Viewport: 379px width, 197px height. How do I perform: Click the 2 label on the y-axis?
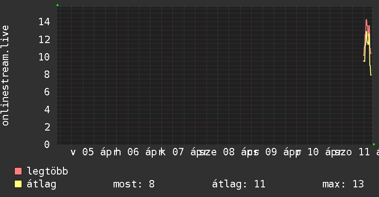pyautogui.click(x=46, y=127)
